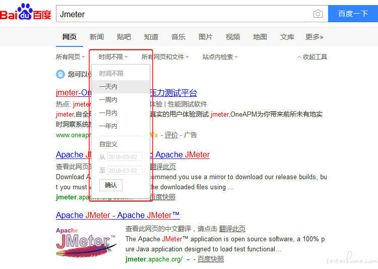Screen dimensions: 378x269
Task: Choose 一月内 time range option
Action: (121, 113)
